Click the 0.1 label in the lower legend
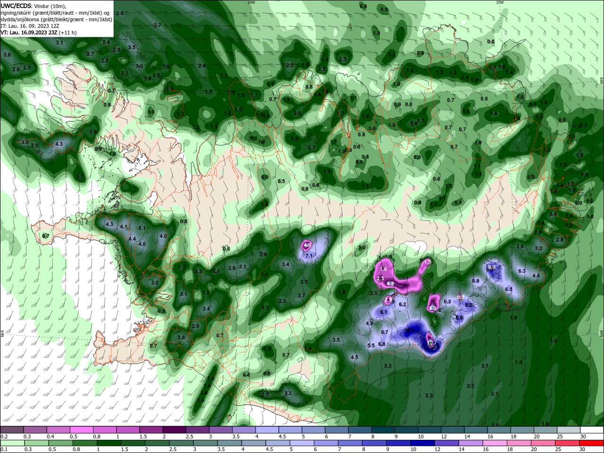 pos(4,449)
